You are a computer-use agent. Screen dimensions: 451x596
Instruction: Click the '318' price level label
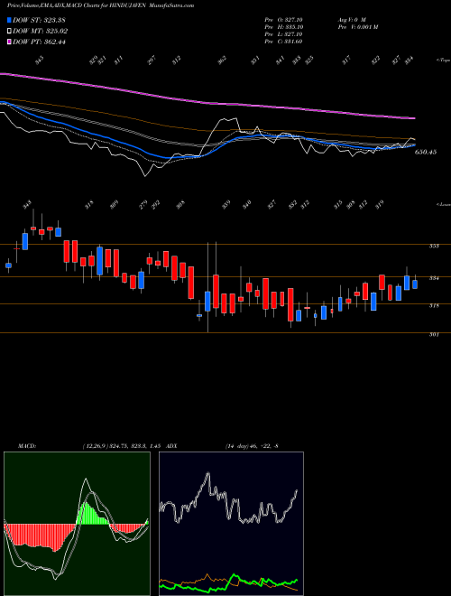click(434, 305)
